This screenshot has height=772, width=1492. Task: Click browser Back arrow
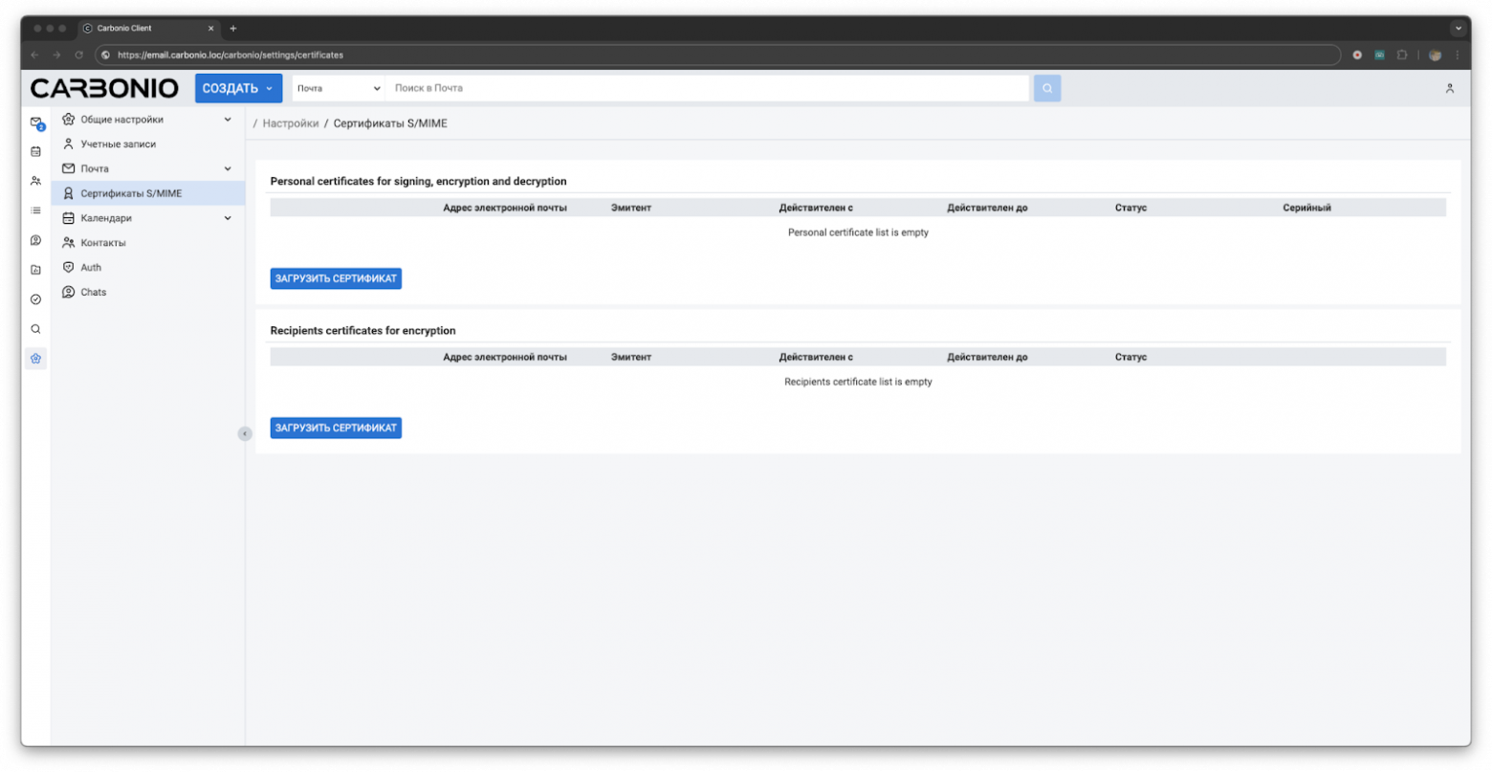click(x=34, y=55)
